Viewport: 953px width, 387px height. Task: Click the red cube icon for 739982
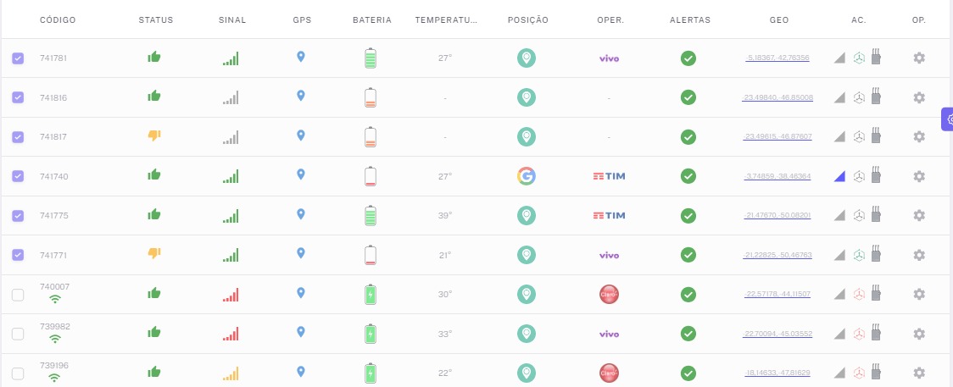[859, 334]
